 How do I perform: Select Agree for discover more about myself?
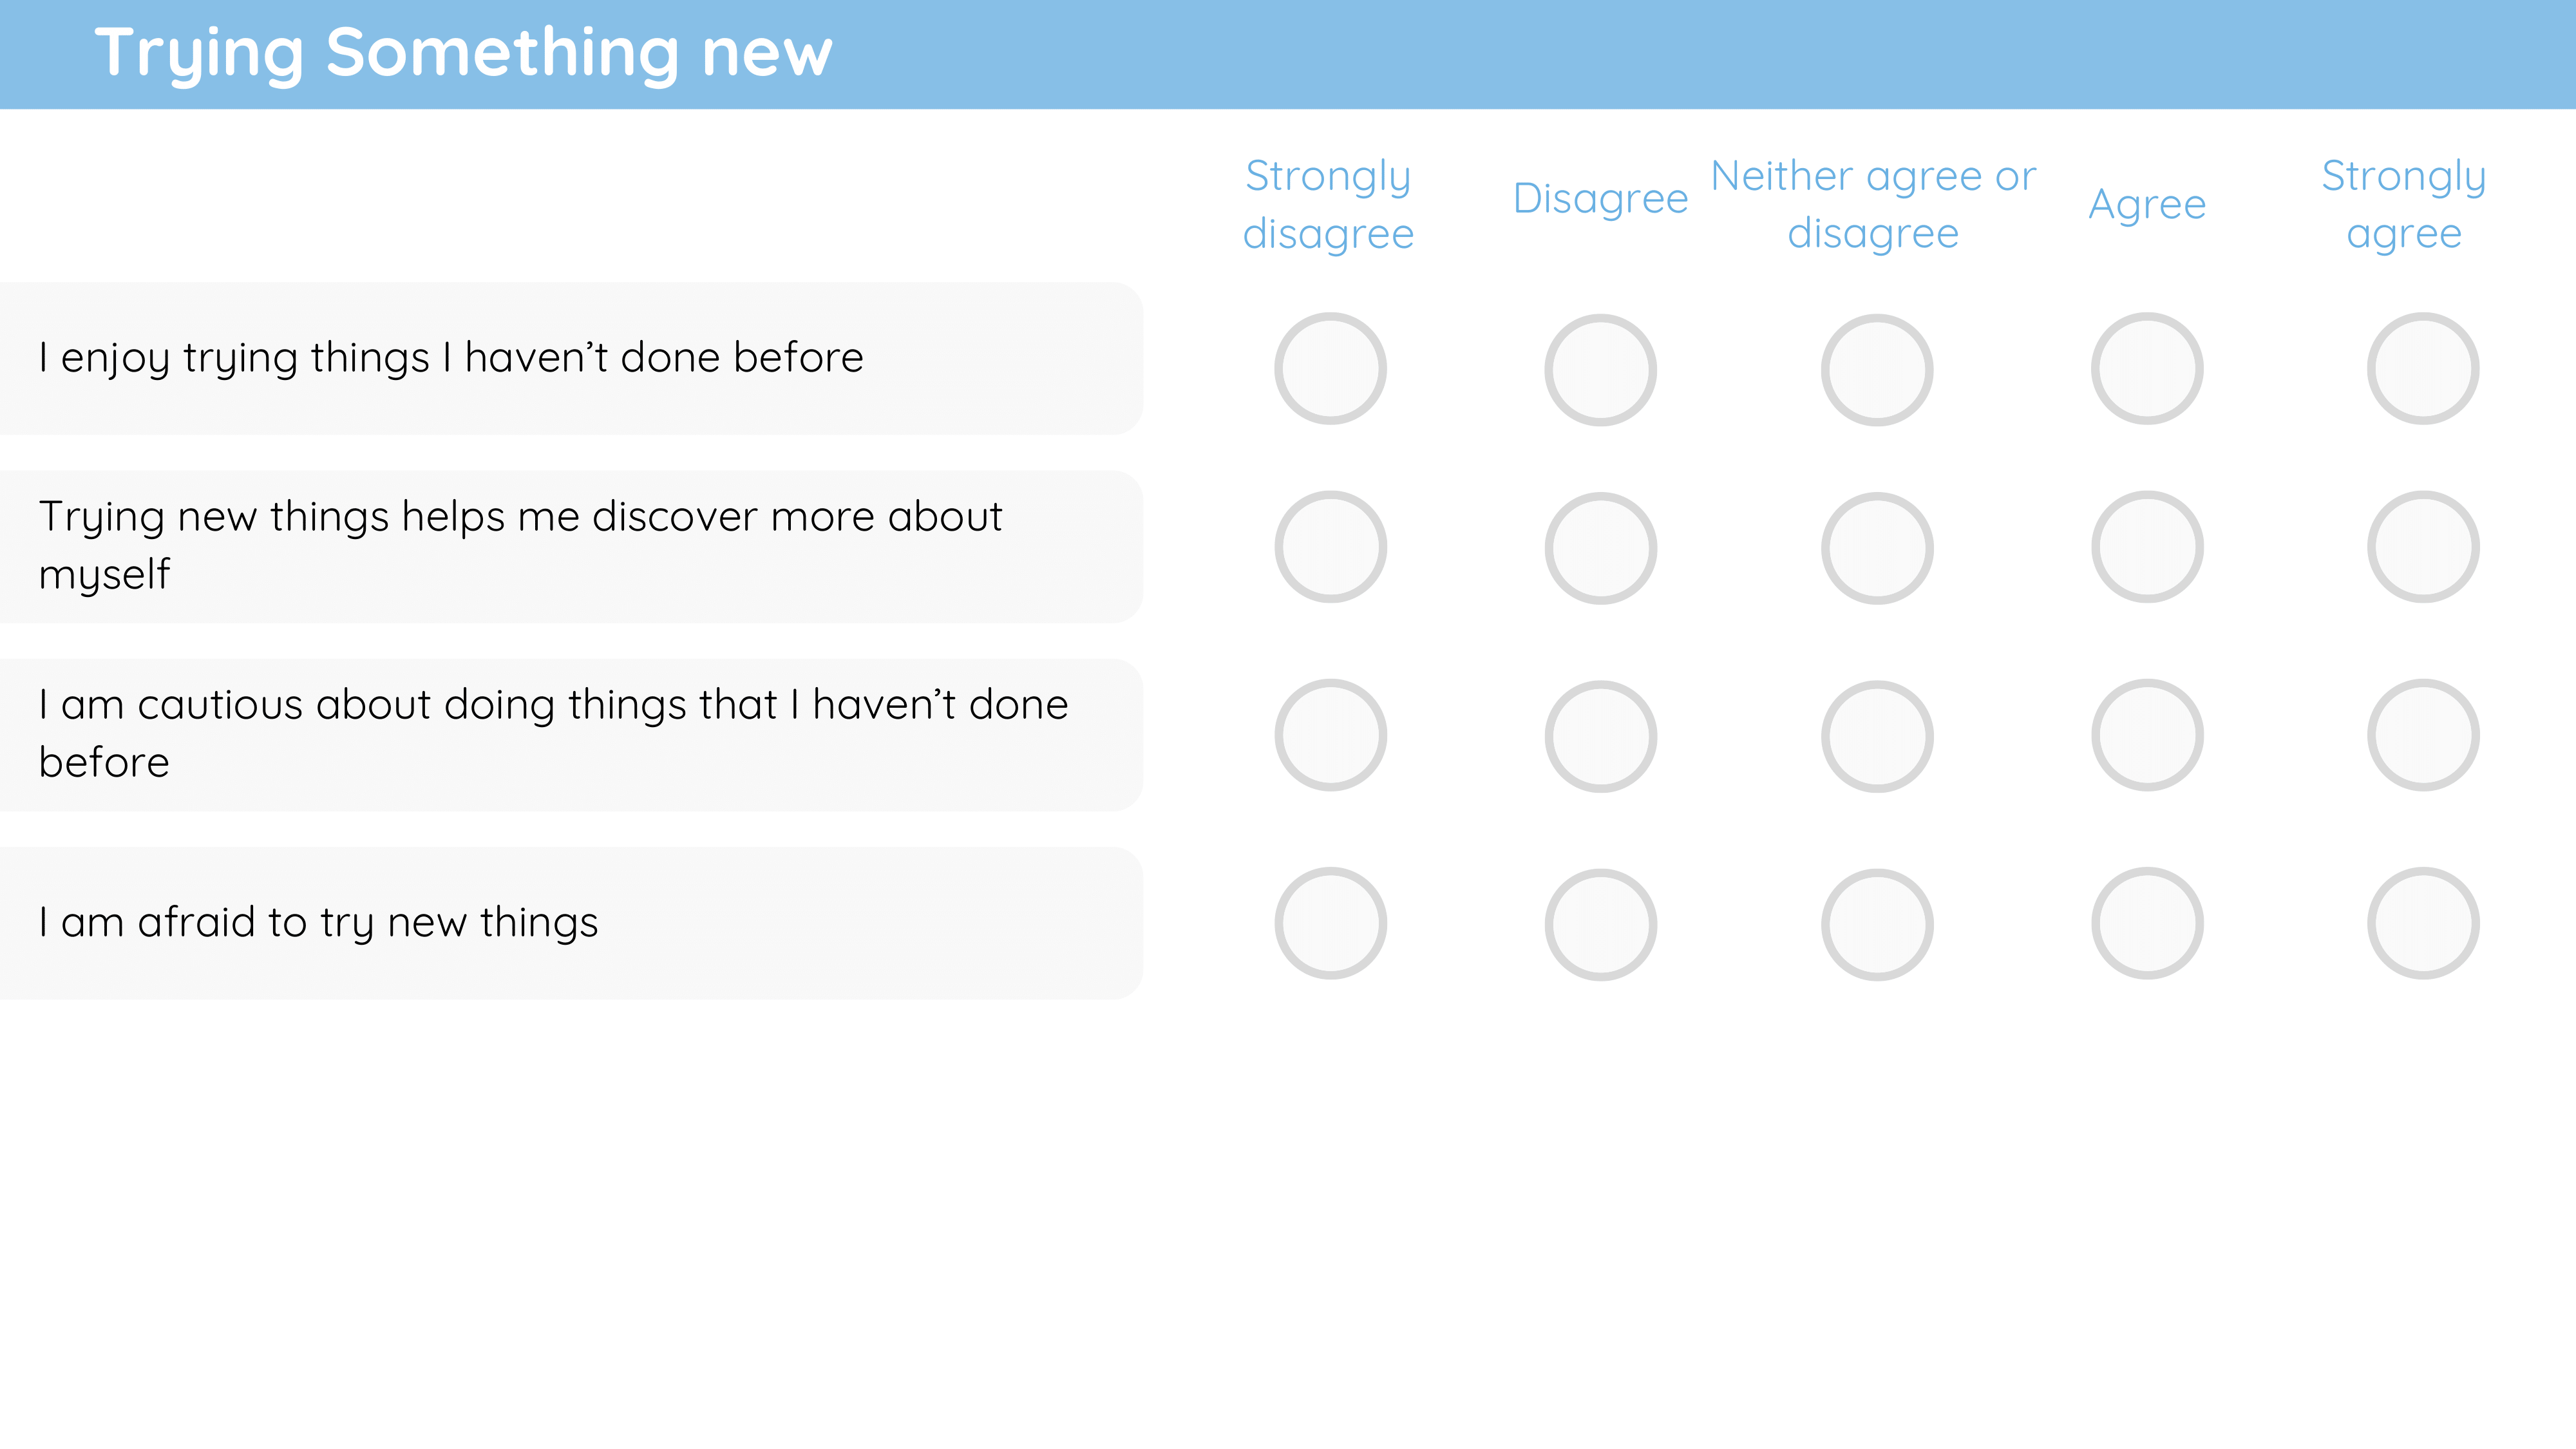click(x=2147, y=547)
